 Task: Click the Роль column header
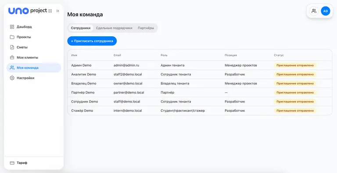click(164, 55)
